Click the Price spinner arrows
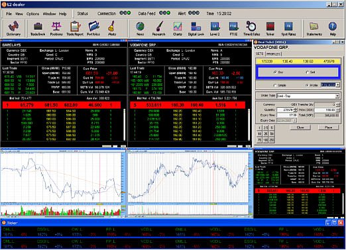 click(x=337, y=110)
